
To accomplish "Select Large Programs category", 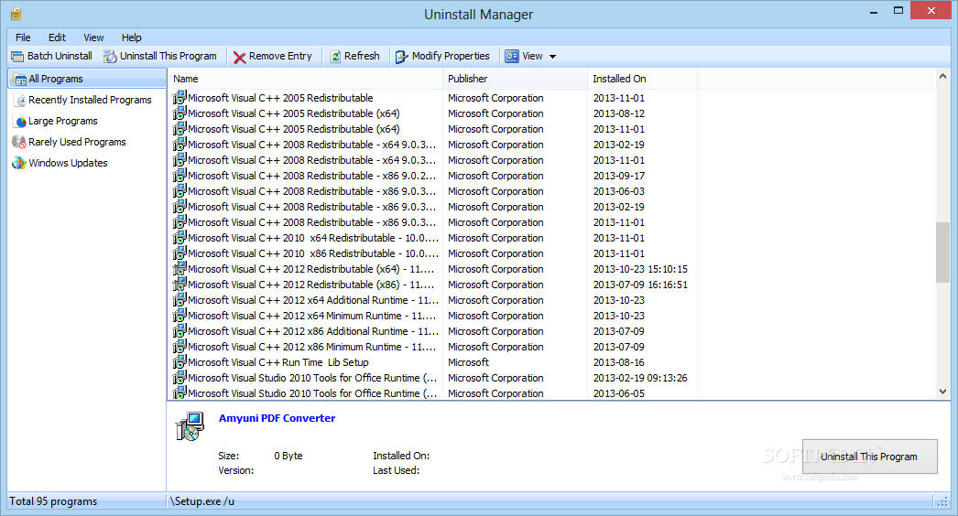I will [x=63, y=121].
